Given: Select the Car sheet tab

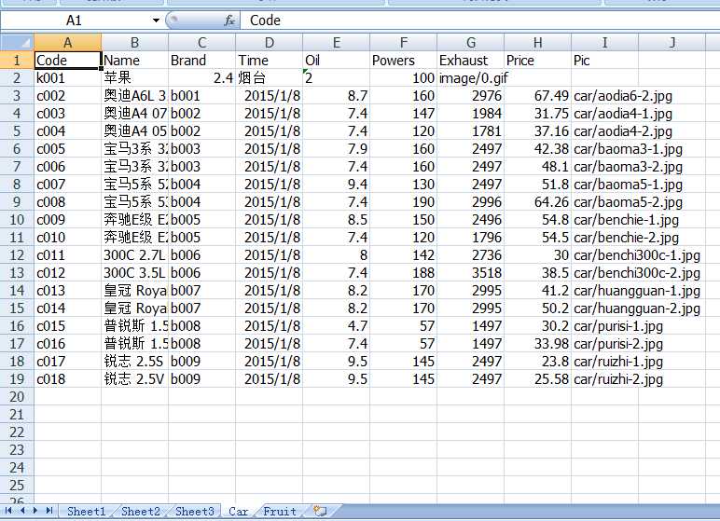Looking at the screenshot, I should pyautogui.click(x=239, y=512).
